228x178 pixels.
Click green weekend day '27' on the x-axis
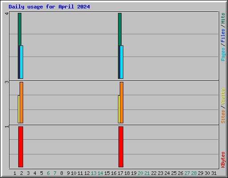(187, 173)
